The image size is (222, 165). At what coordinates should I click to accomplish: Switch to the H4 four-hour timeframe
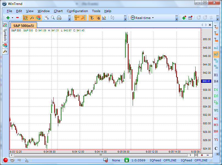point(216,81)
